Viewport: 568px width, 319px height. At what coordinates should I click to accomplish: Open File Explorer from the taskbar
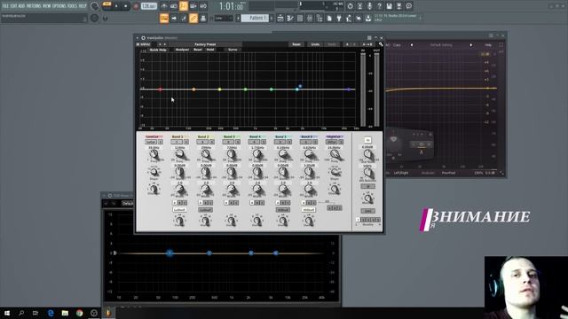tap(65, 313)
